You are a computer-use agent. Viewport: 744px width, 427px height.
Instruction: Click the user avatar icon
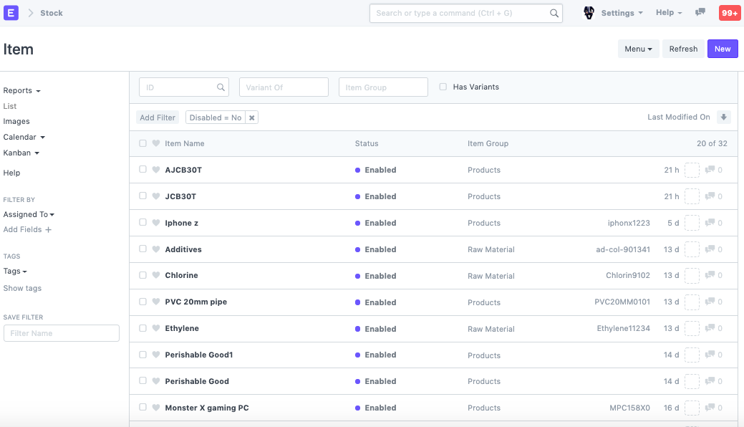point(589,13)
